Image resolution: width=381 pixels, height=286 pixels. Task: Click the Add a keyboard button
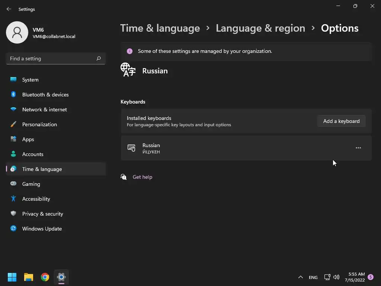pos(341,121)
